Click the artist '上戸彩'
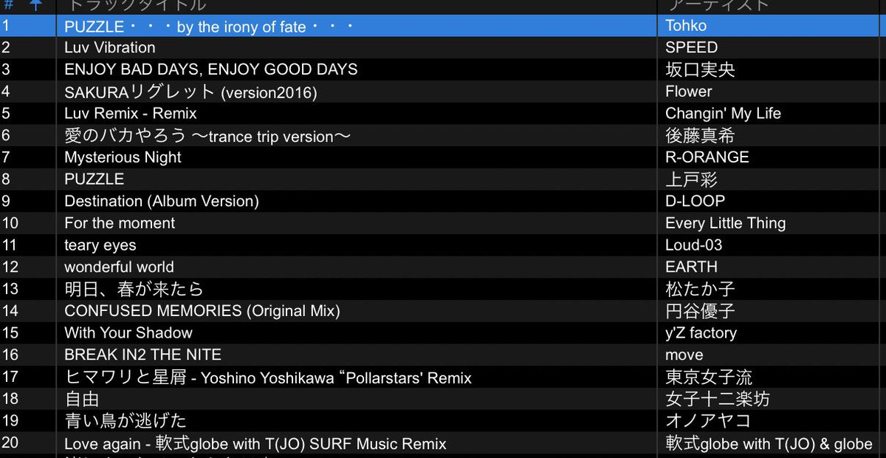This screenshot has height=458, width=886. (691, 180)
